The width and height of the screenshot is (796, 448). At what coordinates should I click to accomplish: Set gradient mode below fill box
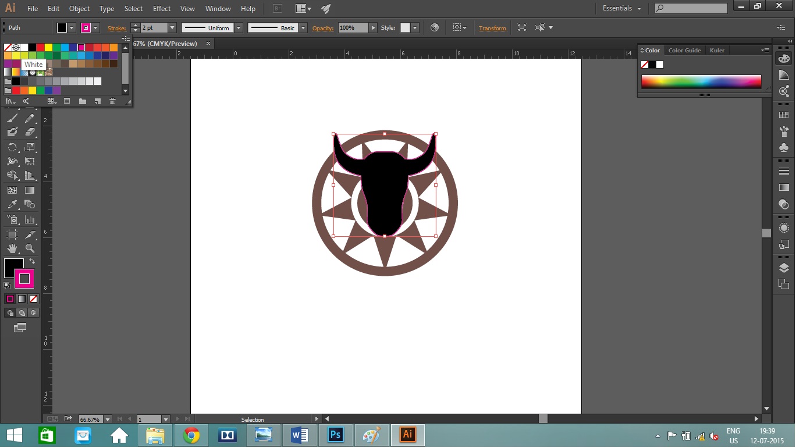click(x=22, y=298)
